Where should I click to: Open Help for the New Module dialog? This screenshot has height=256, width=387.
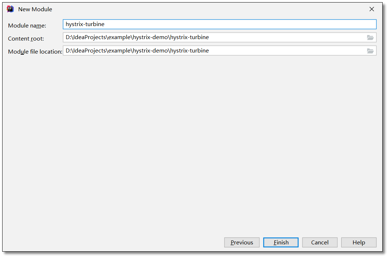(x=359, y=243)
